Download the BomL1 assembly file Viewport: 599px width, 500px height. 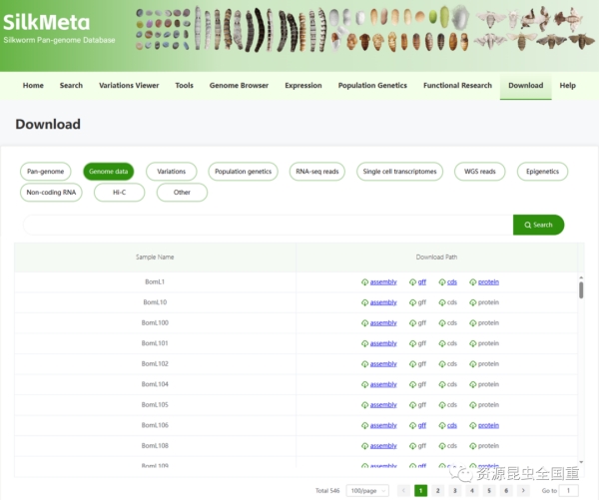click(x=382, y=282)
